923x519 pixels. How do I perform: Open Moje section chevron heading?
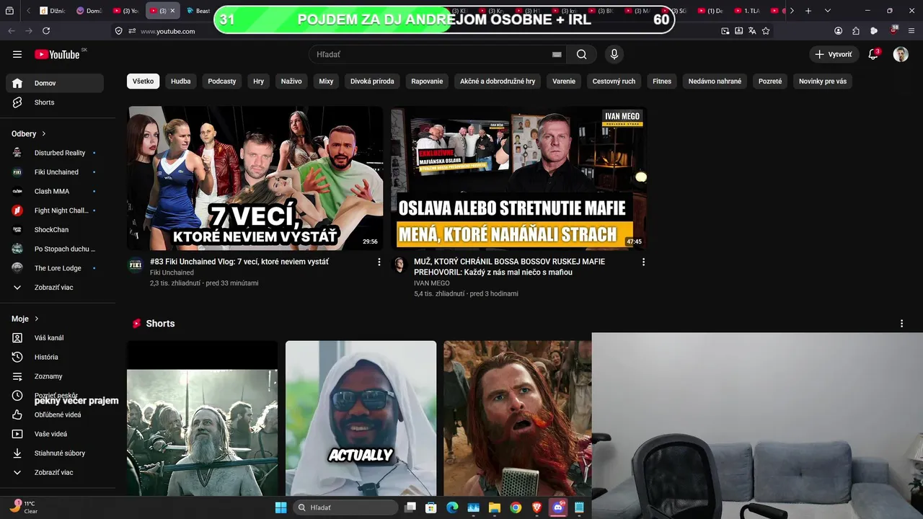pyautogui.click(x=25, y=319)
